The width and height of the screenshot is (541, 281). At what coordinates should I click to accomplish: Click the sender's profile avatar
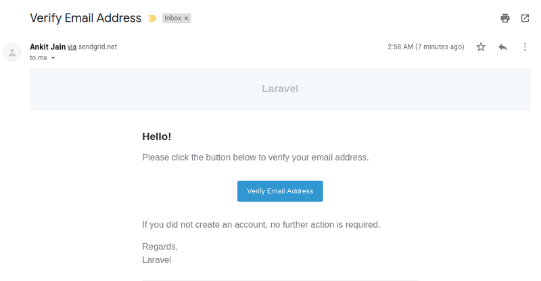(12, 52)
